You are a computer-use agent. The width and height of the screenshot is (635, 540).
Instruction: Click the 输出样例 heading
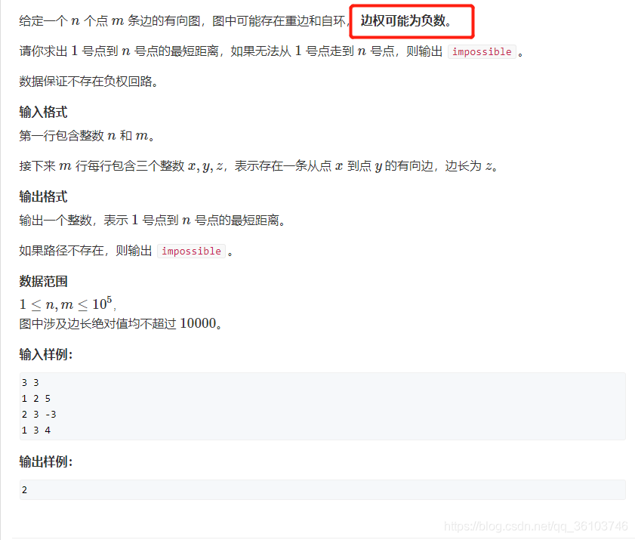pos(46,461)
